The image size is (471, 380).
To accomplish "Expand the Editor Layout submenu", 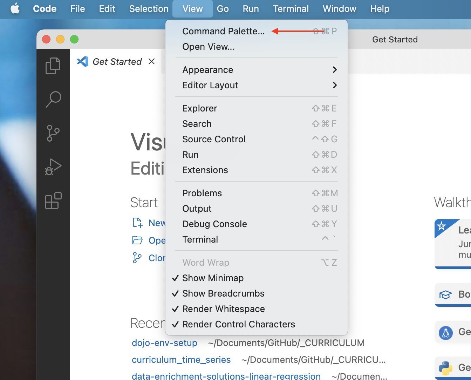I will point(257,85).
